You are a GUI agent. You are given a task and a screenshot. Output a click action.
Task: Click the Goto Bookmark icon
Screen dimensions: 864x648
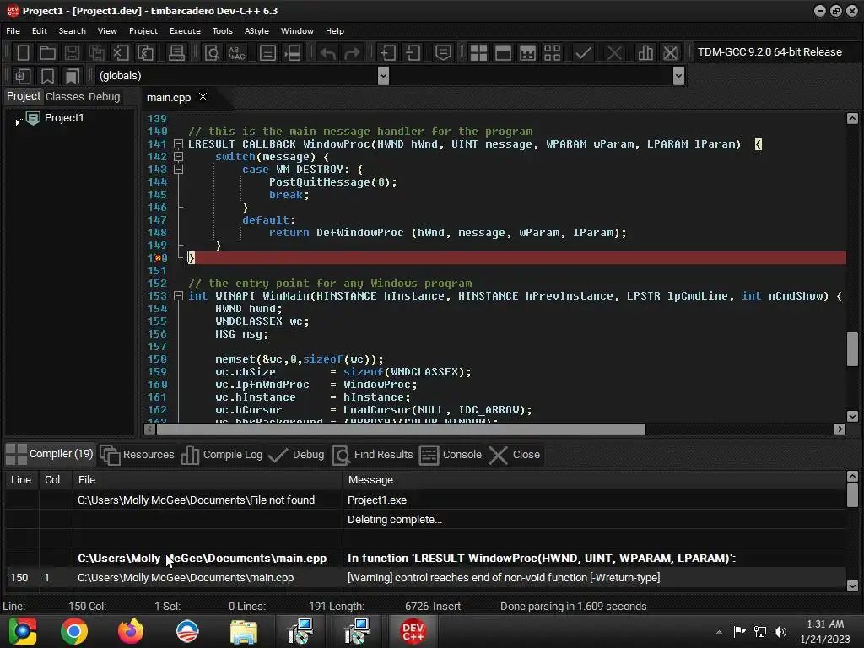coord(73,76)
